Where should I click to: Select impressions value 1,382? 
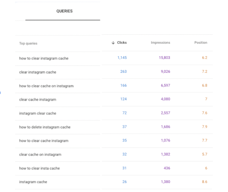click(x=166, y=154)
